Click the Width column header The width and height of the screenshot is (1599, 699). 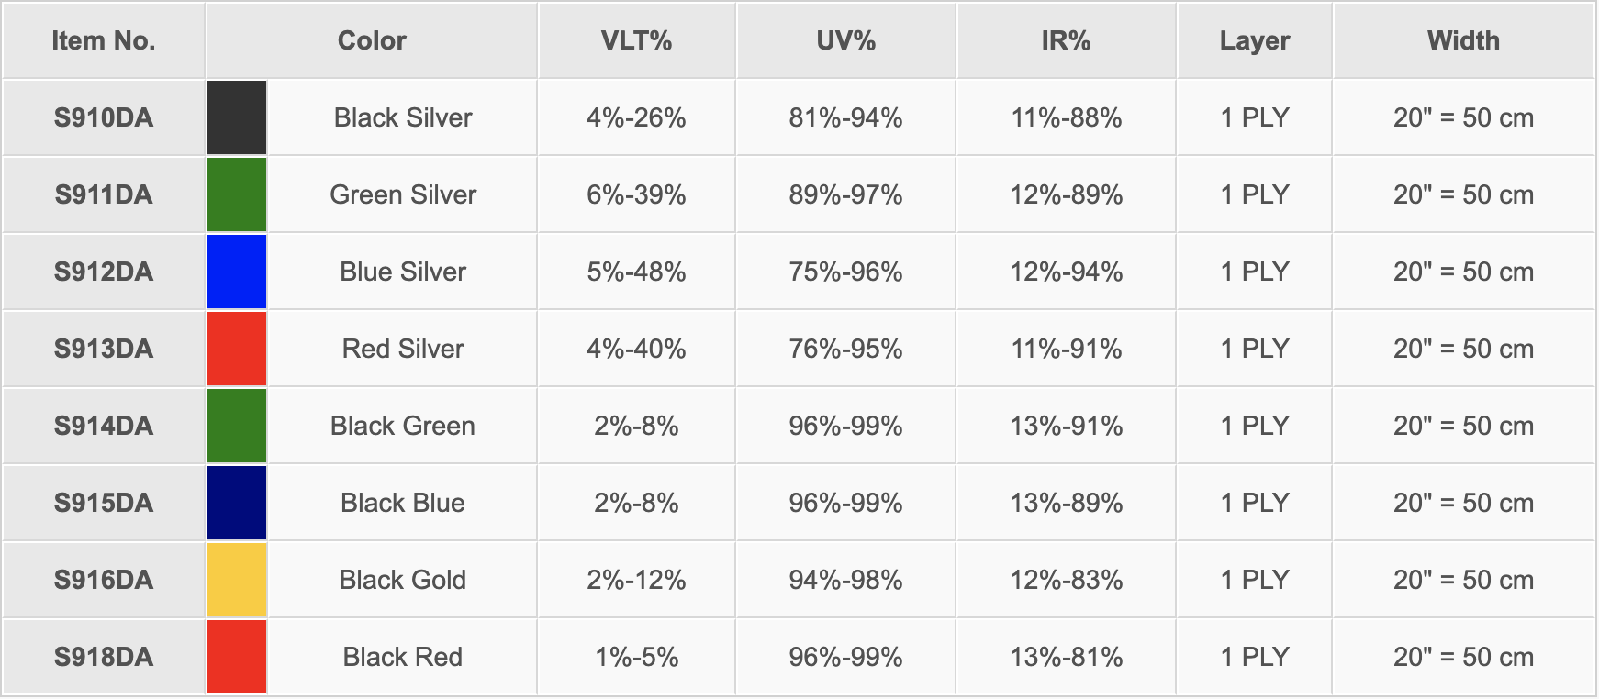[x=1463, y=40]
